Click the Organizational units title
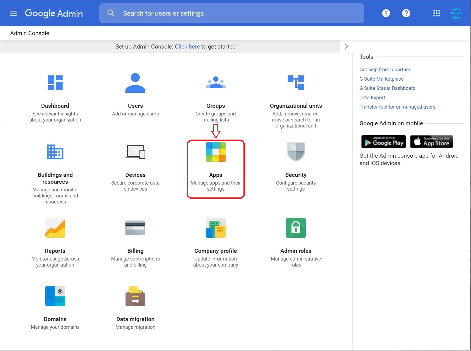 296,106
